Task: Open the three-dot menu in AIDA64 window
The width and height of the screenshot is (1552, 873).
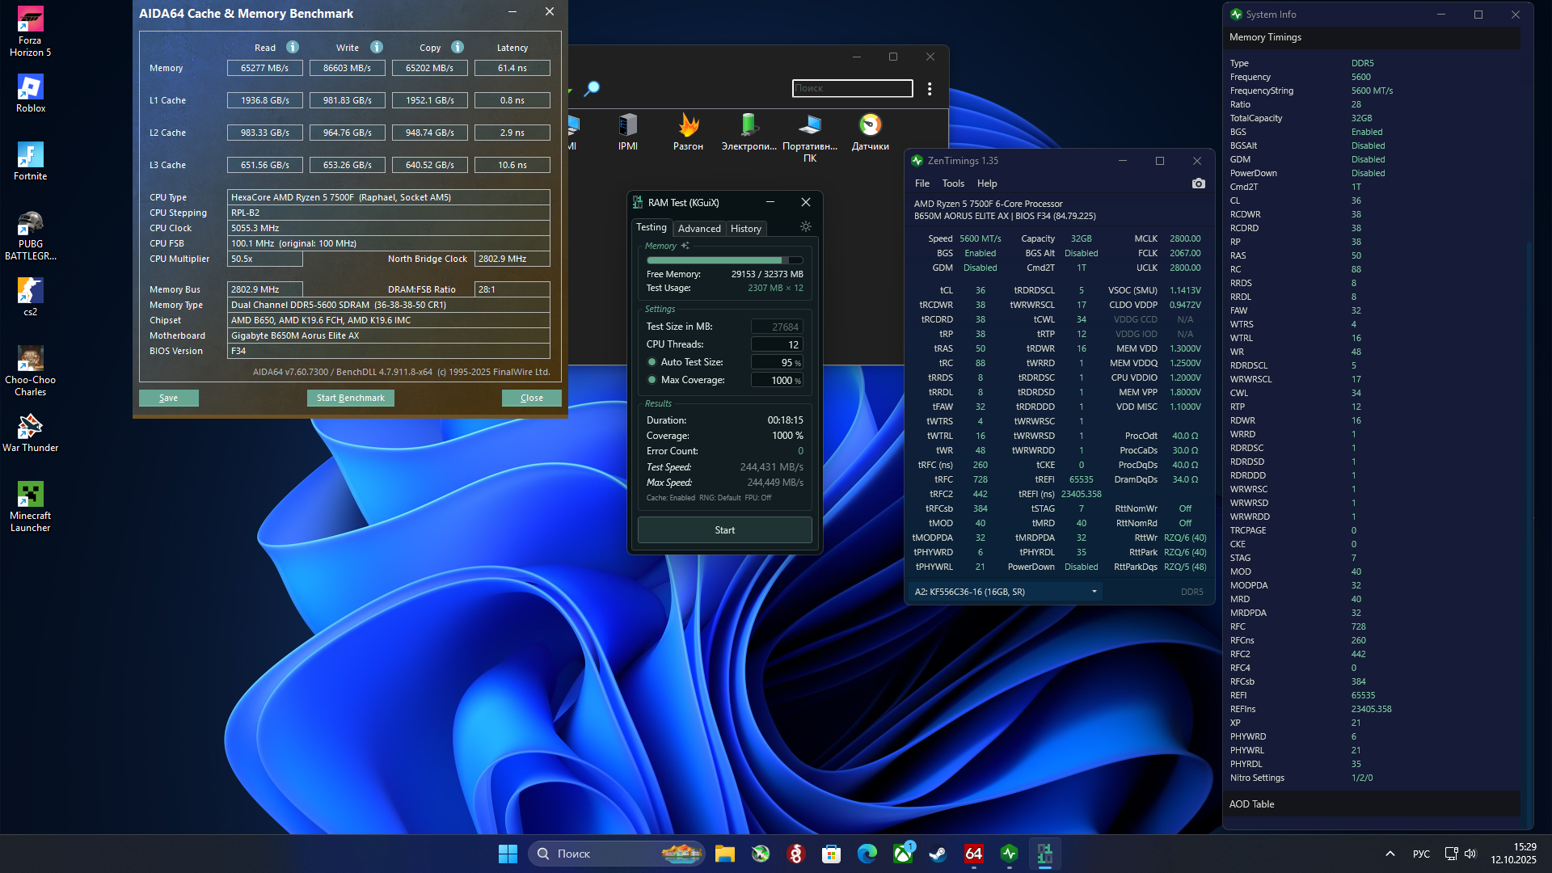Action: (930, 89)
